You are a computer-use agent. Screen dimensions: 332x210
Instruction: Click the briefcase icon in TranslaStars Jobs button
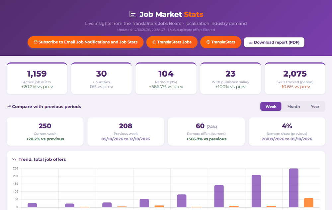(154, 42)
